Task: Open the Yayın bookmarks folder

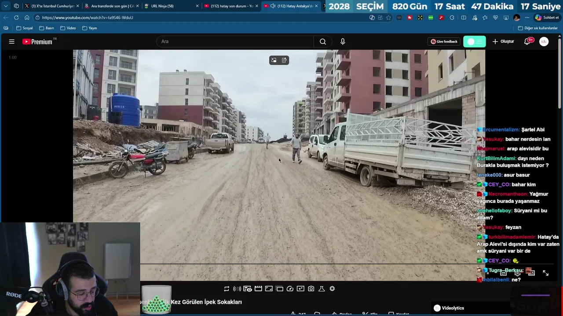Action: [90, 28]
